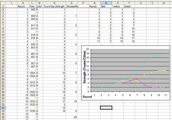Click the Strength (Towns/Cities) axis title

(x=84, y=67)
